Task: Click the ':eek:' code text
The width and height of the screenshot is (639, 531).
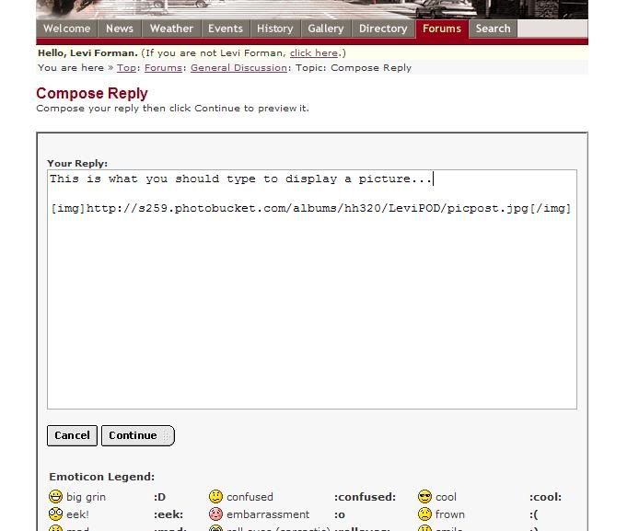Action: click(x=168, y=514)
